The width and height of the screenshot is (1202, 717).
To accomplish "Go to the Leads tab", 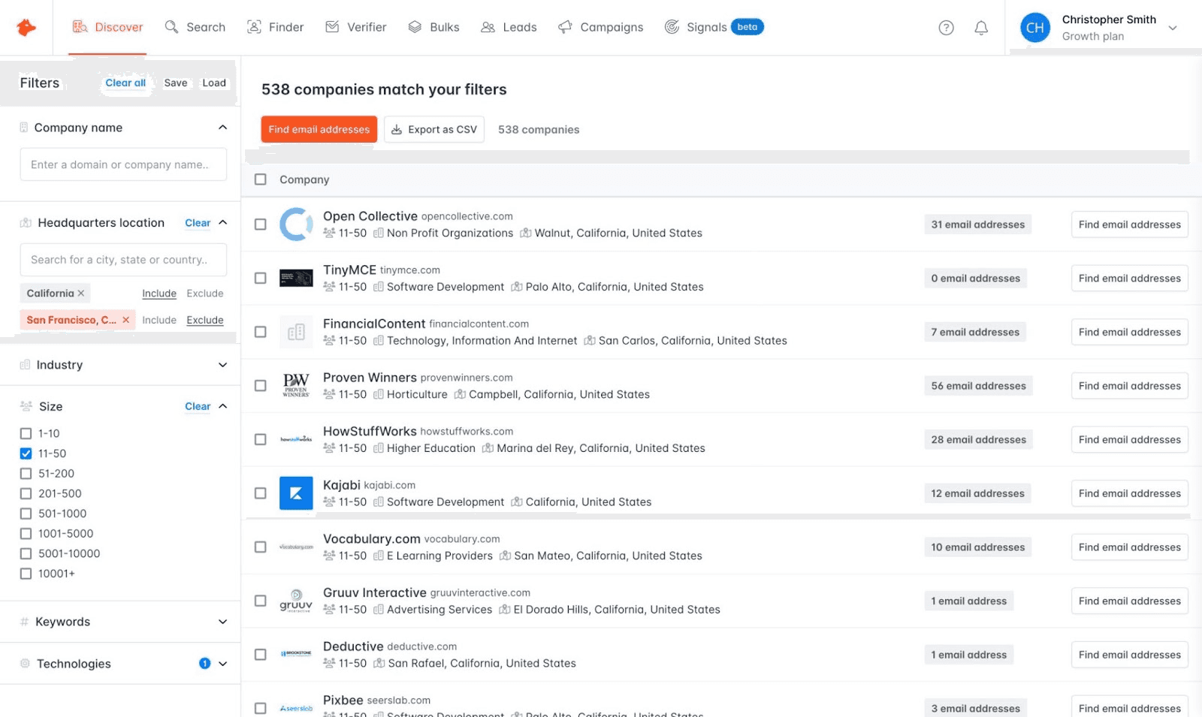I will [509, 27].
